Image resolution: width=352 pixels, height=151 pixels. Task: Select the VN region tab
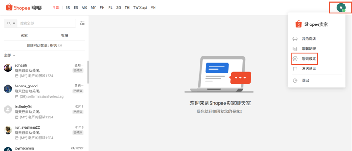153,7
